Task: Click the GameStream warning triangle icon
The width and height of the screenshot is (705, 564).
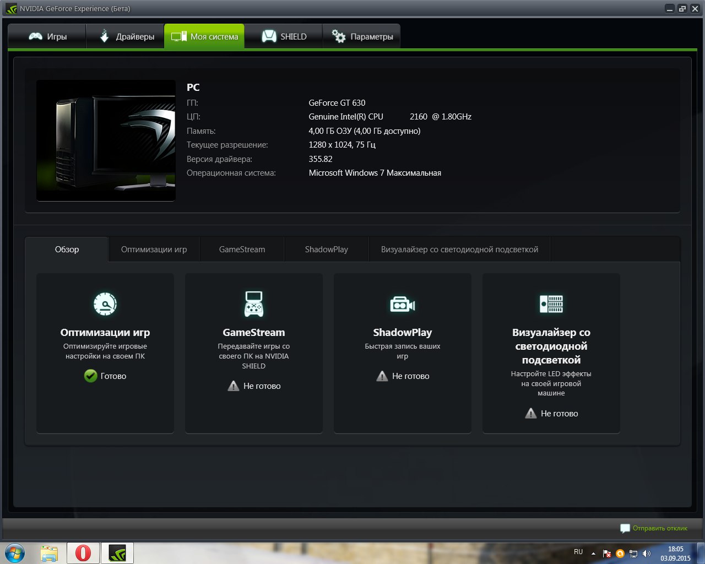Action: point(234,386)
